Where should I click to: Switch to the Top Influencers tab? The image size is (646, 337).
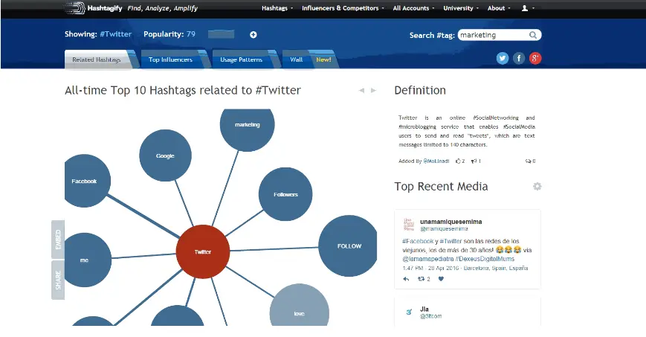coord(170,60)
